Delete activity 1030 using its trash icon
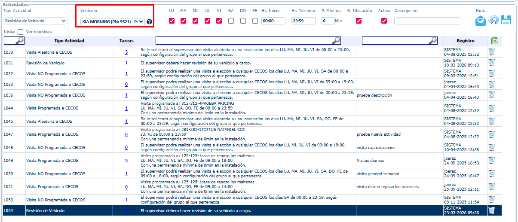 tap(492, 52)
